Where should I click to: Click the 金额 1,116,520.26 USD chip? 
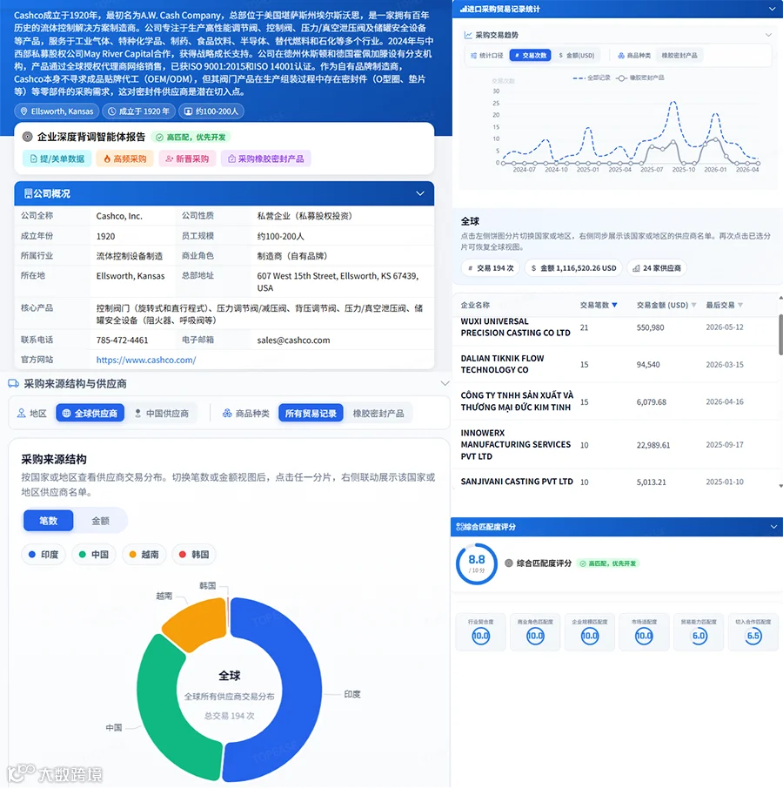pos(573,268)
